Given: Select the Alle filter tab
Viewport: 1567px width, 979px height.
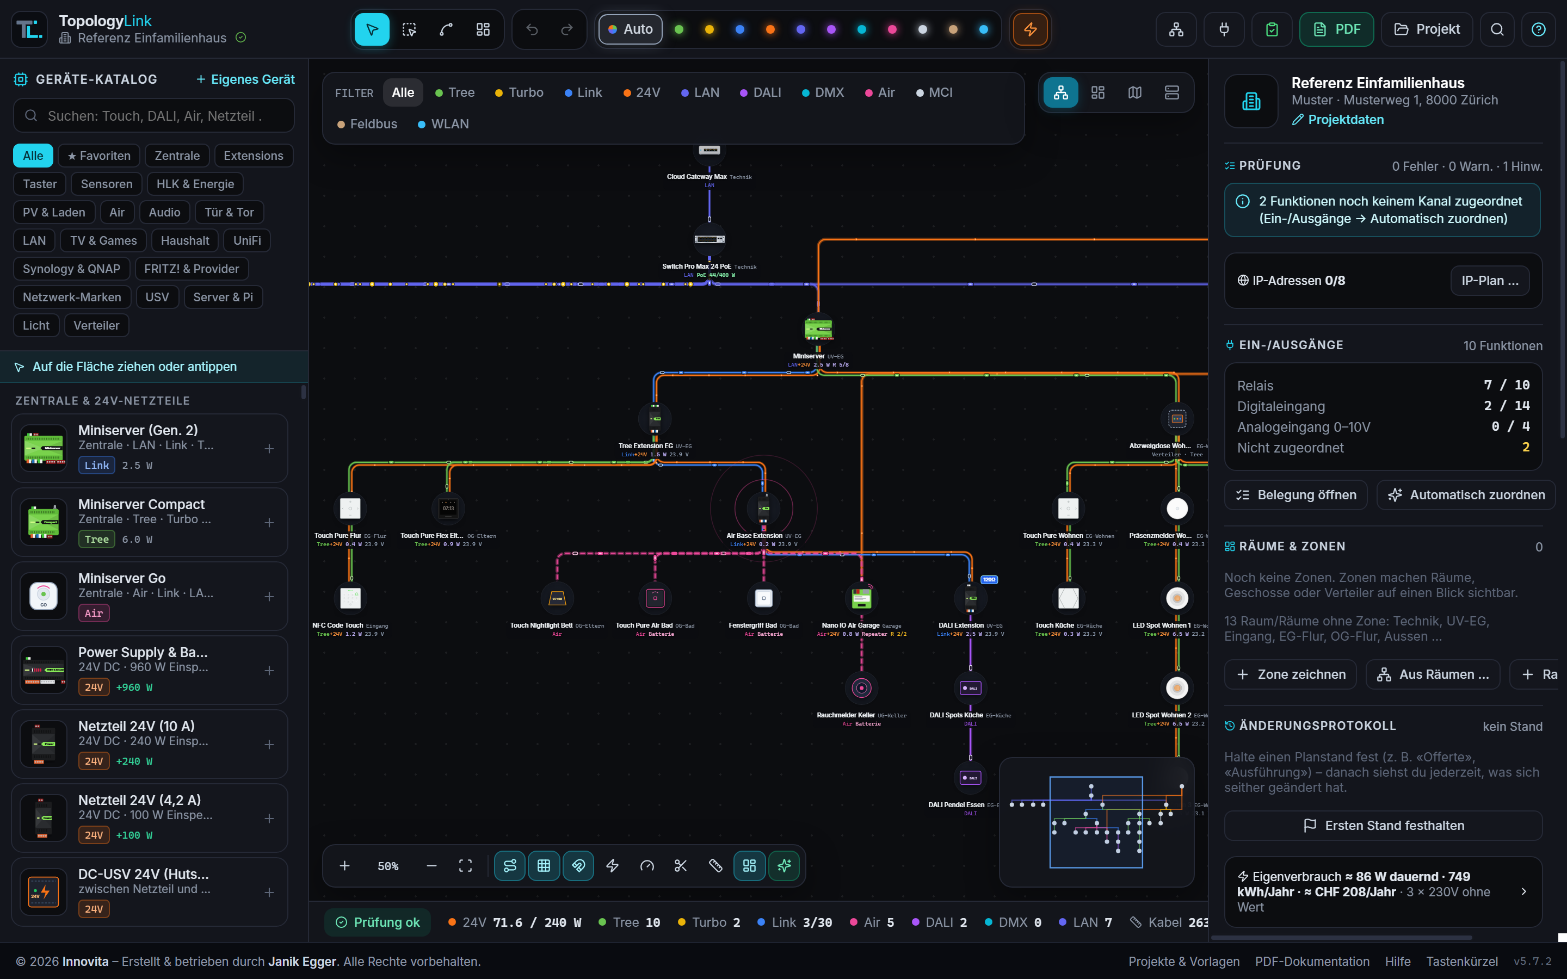Looking at the screenshot, I should pyautogui.click(x=403, y=92).
